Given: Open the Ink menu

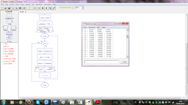Looking at the screenshot, I should (33, 4).
